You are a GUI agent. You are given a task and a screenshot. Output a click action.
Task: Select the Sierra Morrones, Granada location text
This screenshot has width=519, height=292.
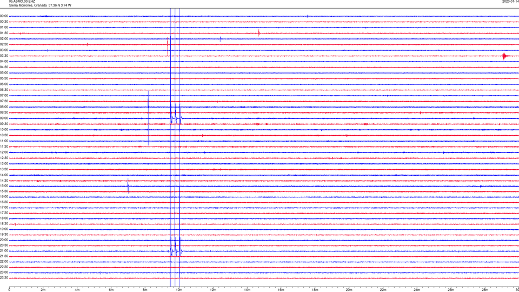pyautogui.click(x=28, y=5)
